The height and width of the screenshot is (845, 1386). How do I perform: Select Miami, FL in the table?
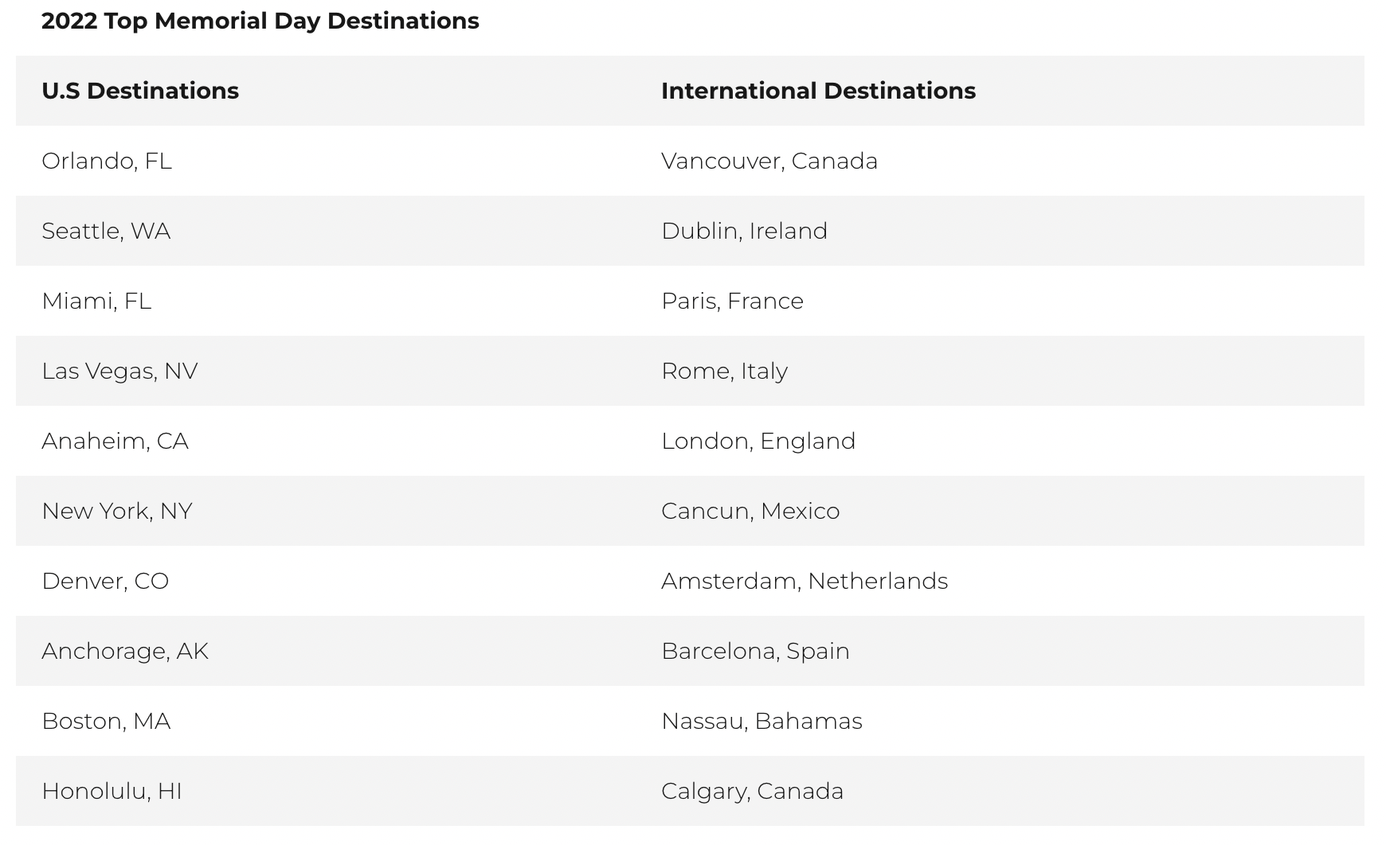tap(96, 301)
